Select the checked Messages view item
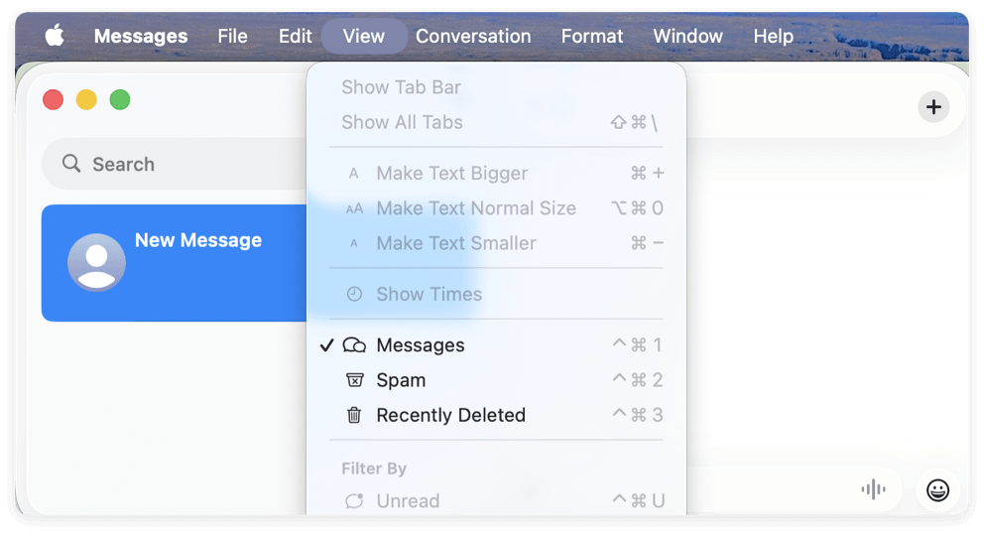Screen dimensions: 984x534 tap(496, 344)
